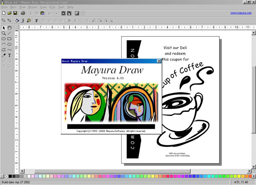Print the drawing with the printer icon
This screenshot has height=185, width=256.
click(23, 13)
